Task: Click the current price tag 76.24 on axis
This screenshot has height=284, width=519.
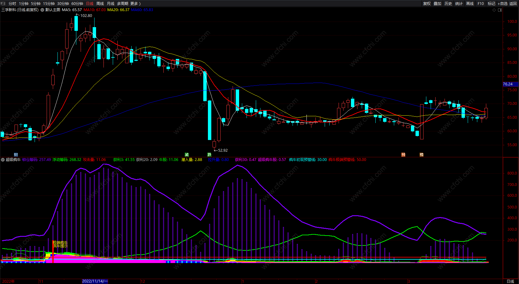Action: tap(510, 84)
